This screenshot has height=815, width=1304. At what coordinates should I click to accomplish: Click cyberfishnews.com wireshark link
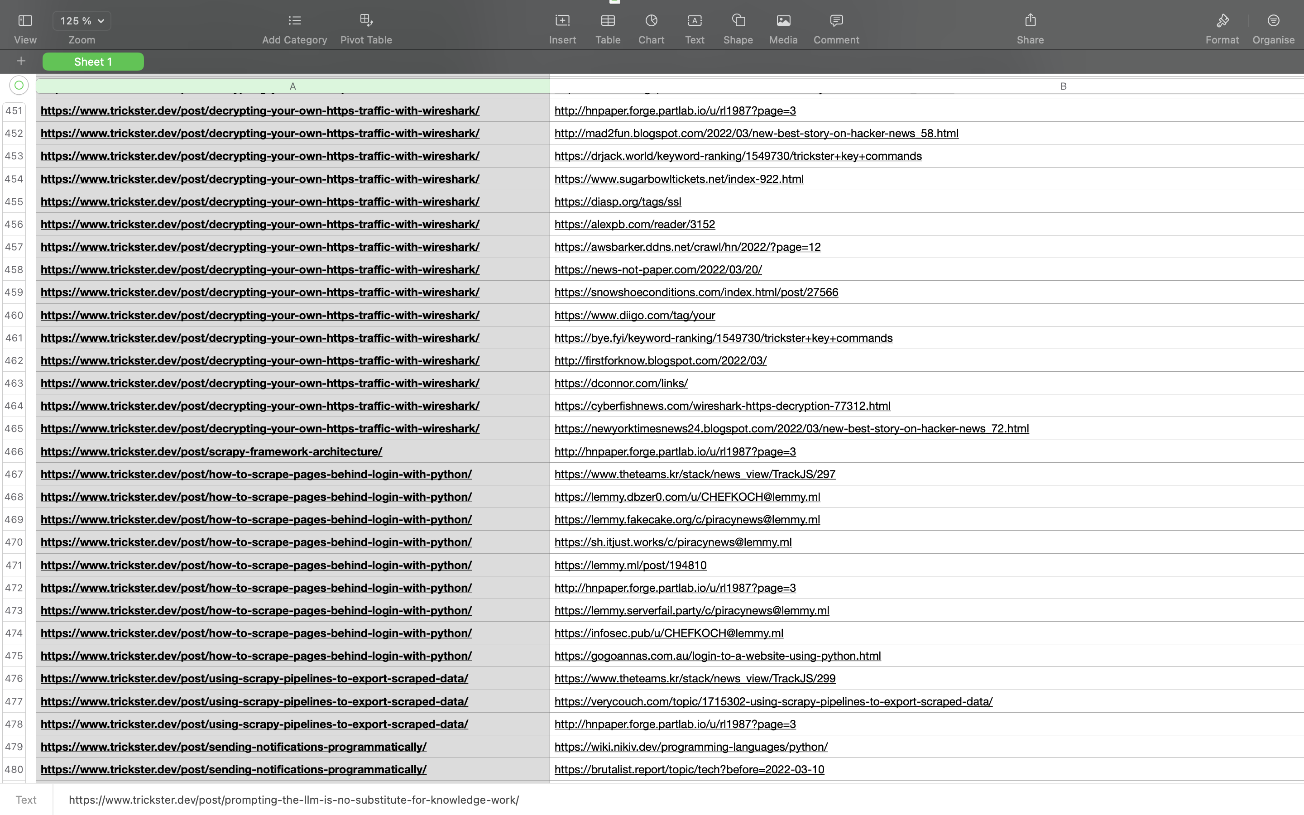click(722, 406)
